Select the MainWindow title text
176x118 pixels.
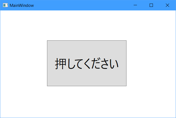(22, 5)
